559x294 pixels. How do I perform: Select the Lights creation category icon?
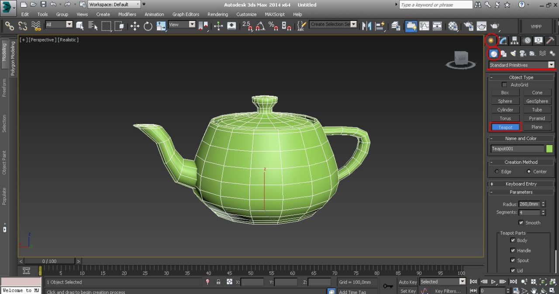coord(514,54)
